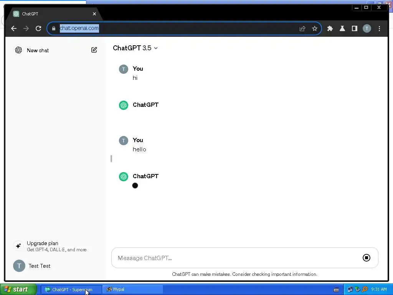Click the share page icon in address bar
Image resolution: width=393 pixels, height=295 pixels.
pyautogui.click(x=302, y=28)
